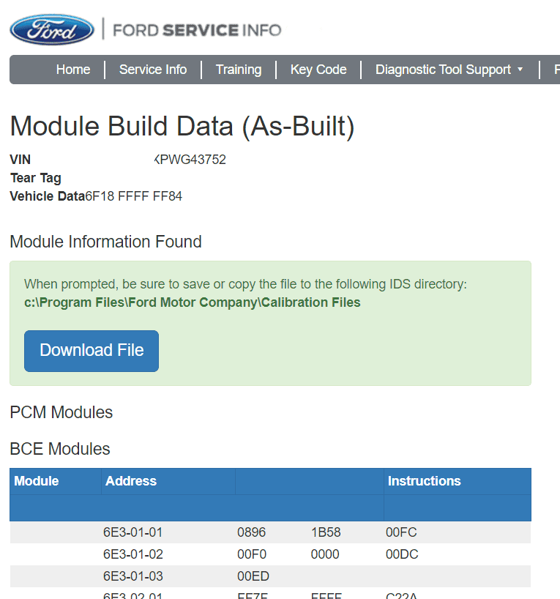
Task: Click the Module column header
Action: (37, 481)
